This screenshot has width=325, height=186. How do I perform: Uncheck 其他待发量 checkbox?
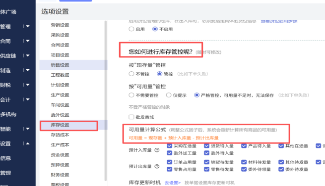[281, 162]
